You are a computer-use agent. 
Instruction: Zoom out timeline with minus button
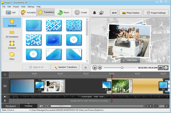point(156,106)
